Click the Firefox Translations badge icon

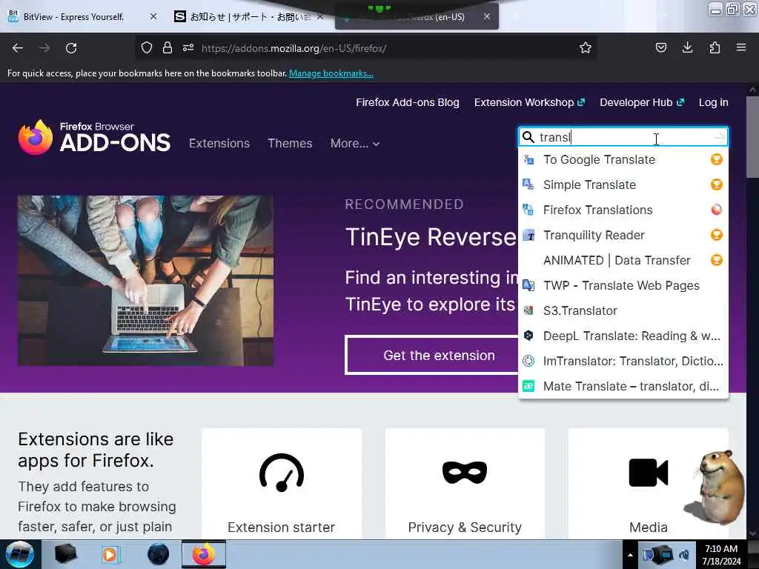(x=717, y=210)
